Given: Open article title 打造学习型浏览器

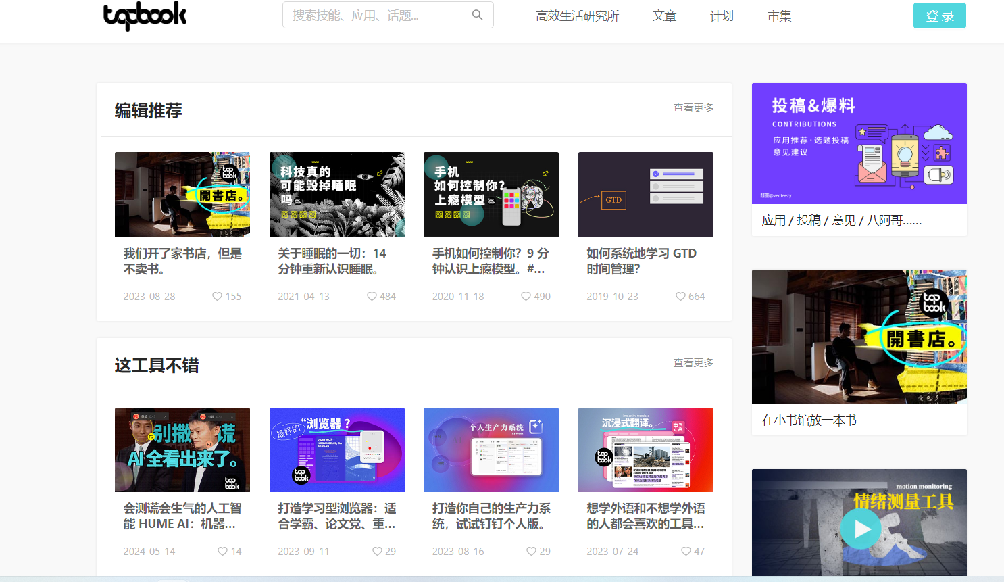Looking at the screenshot, I should [x=337, y=516].
